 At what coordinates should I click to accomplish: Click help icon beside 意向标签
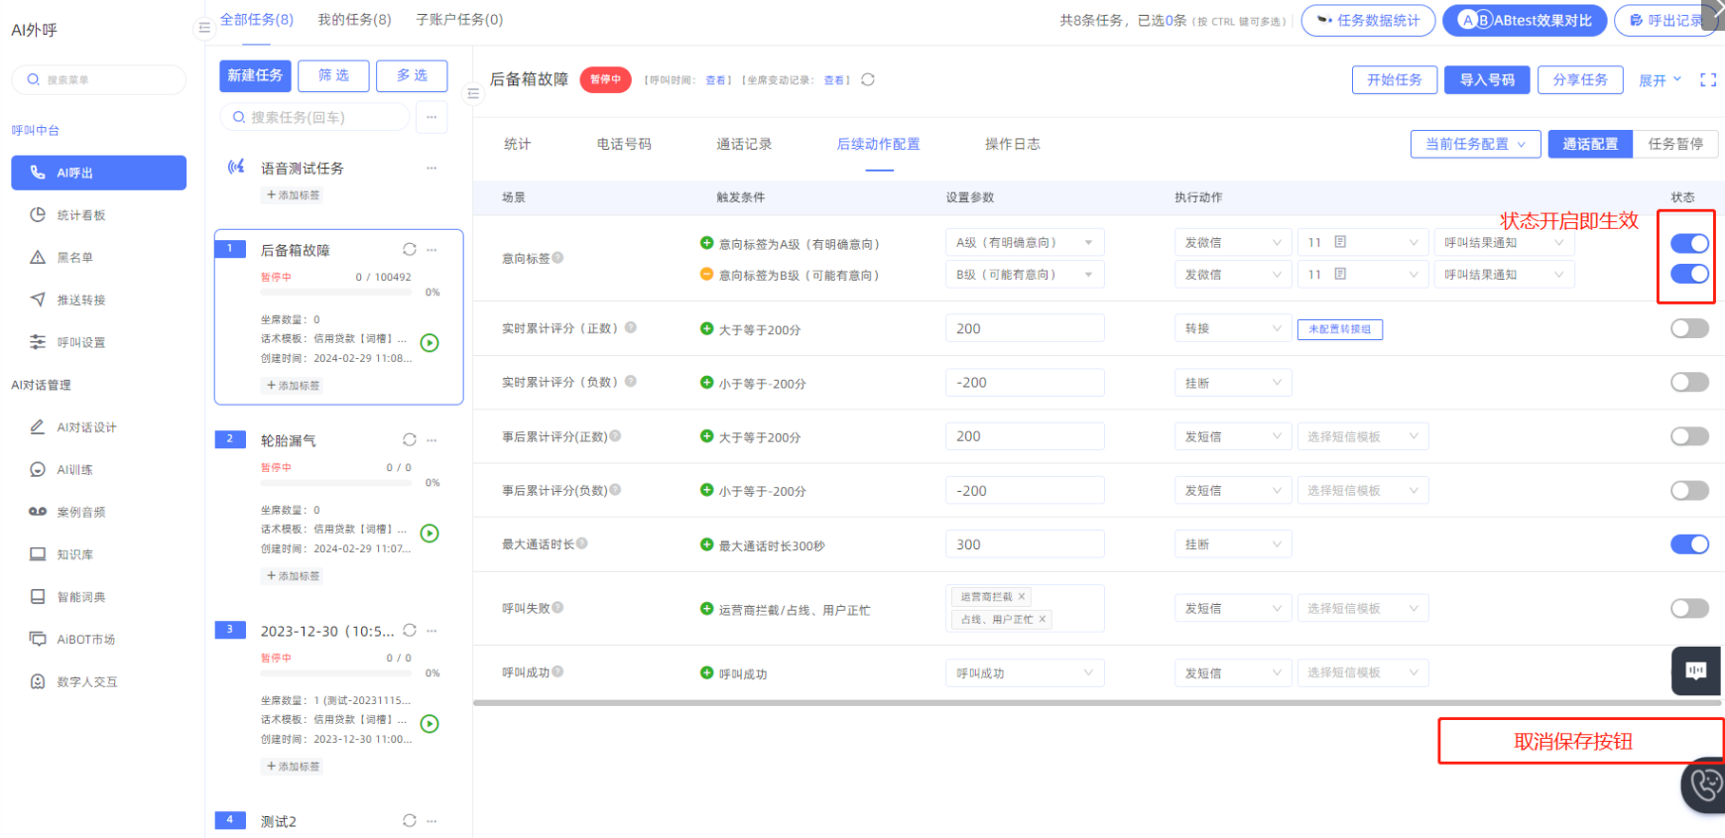click(557, 258)
